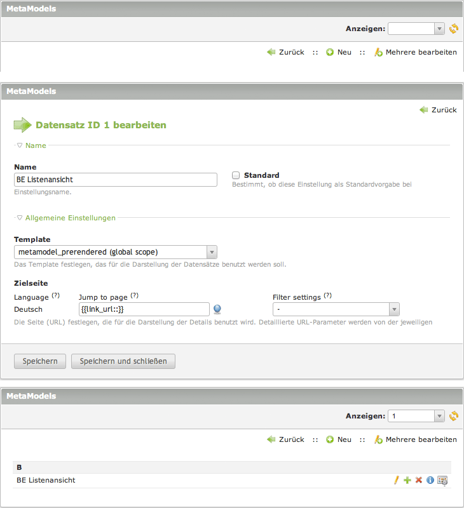Open attribute settings icon for BE Listenansicht
Image resolution: width=464 pixels, height=508 pixels.
(442, 480)
